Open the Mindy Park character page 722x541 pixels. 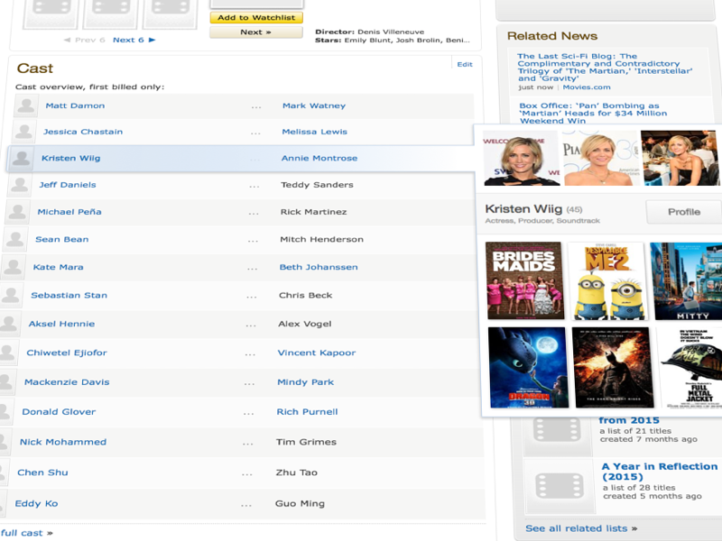click(x=305, y=382)
